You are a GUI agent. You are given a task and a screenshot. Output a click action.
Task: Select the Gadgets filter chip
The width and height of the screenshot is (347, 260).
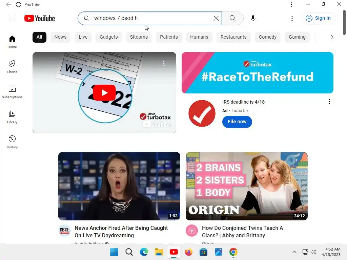tap(109, 37)
